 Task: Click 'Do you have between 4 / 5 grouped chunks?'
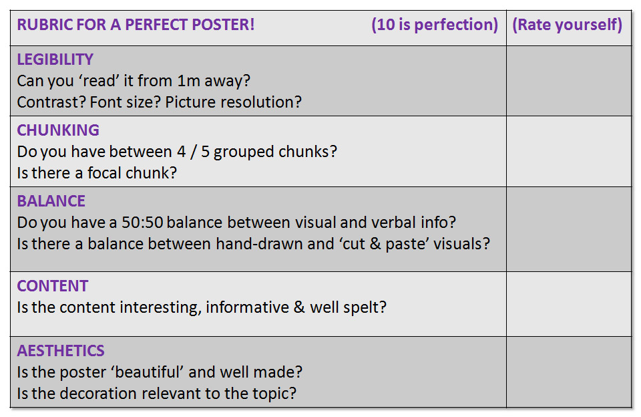pos(177,152)
